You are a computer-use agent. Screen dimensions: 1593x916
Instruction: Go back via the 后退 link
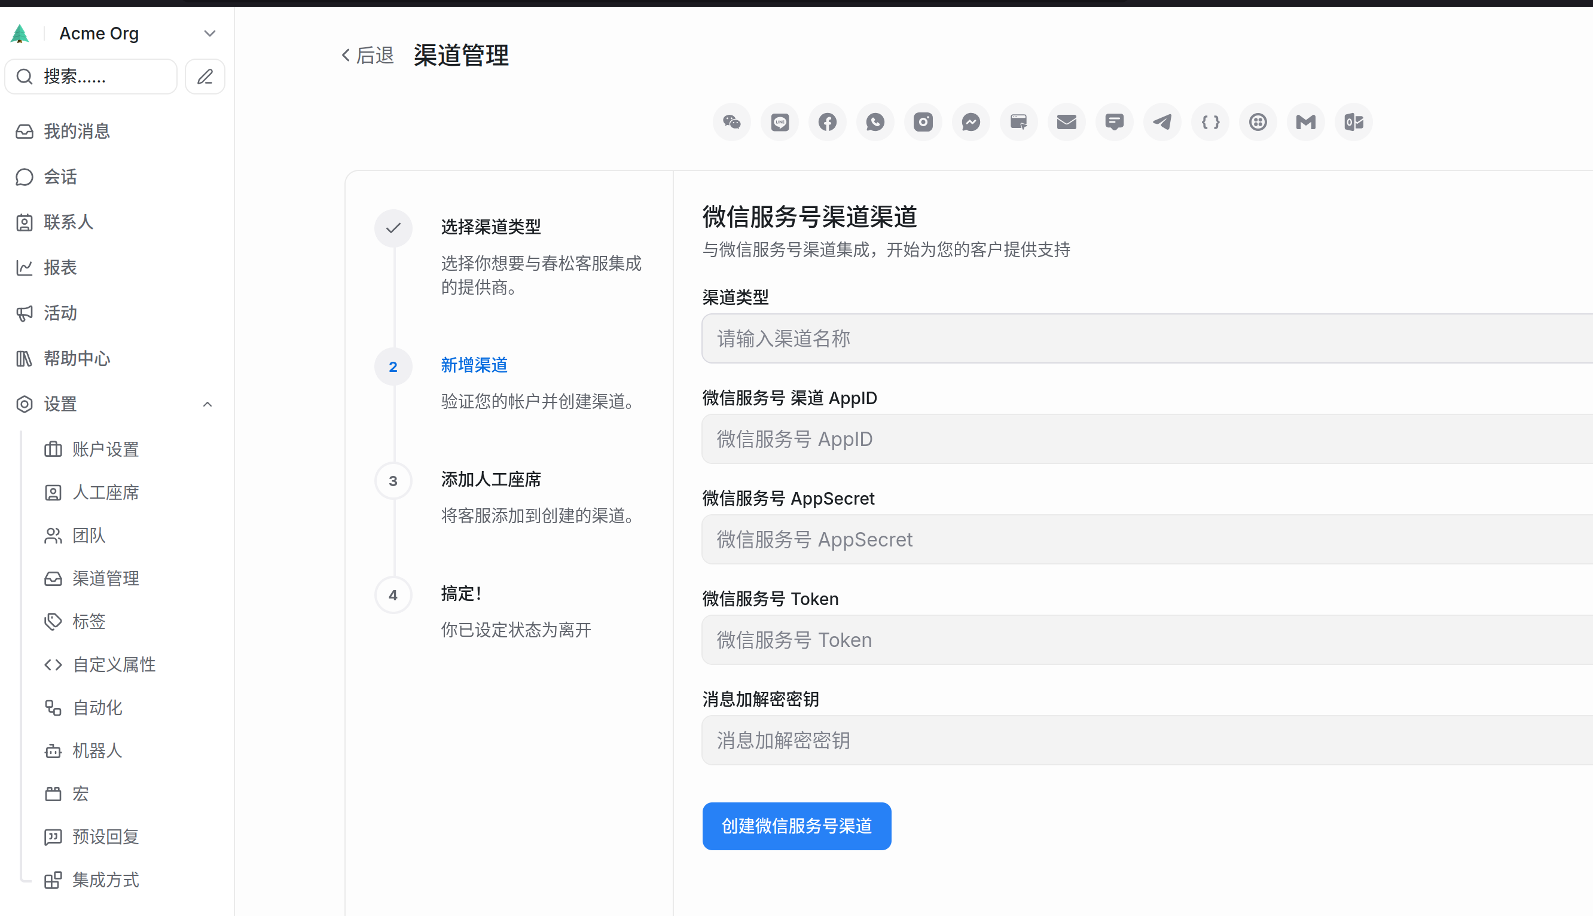[368, 56]
